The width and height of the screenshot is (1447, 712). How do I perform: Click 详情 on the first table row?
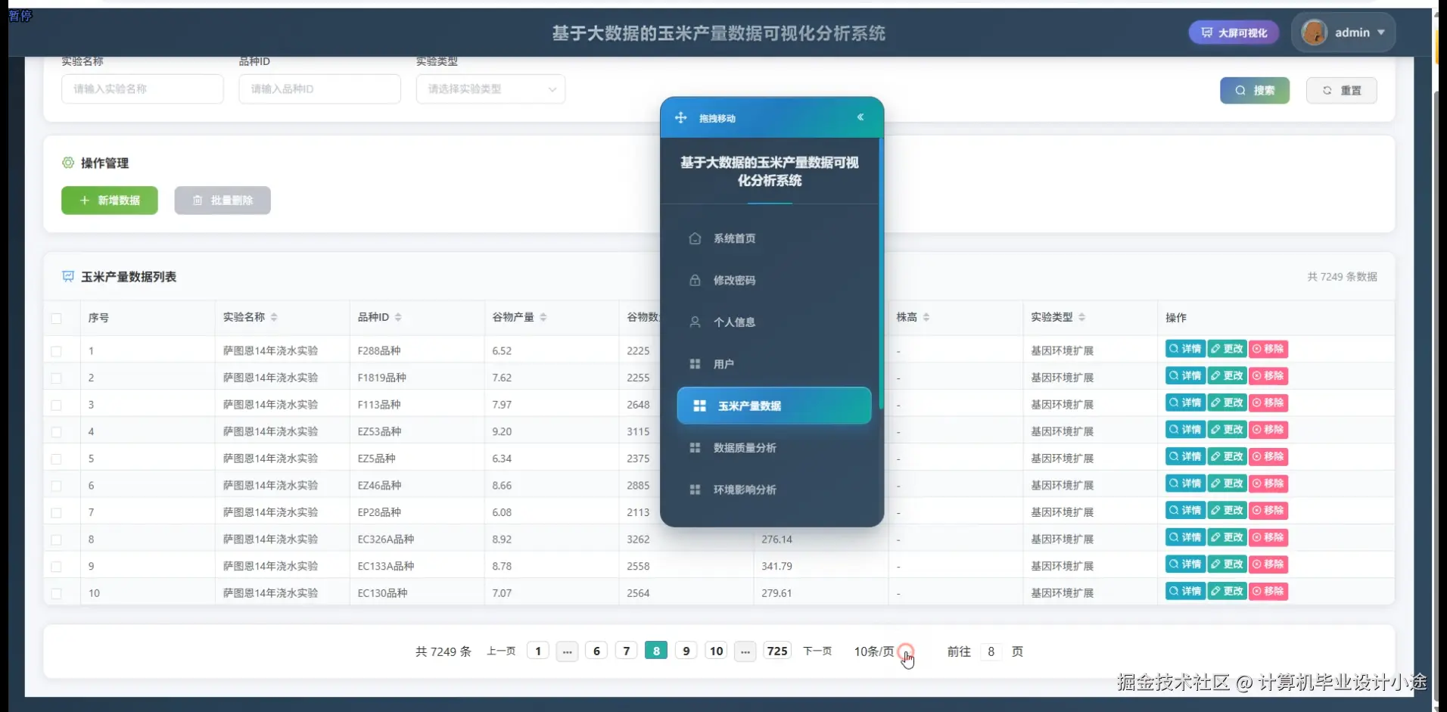1185,349
